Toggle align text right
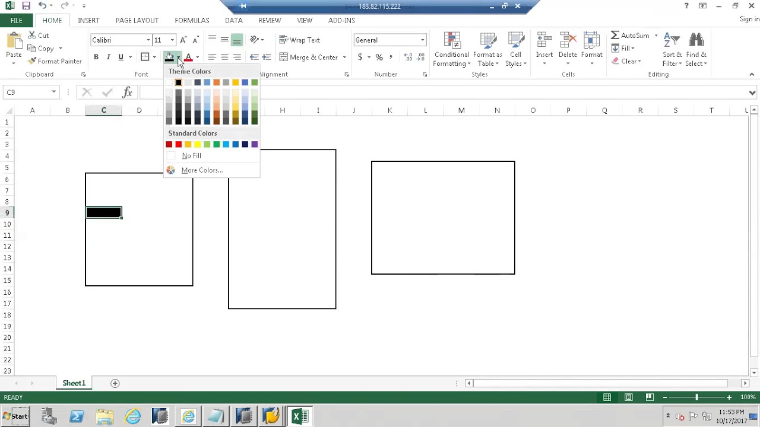Image resolution: width=760 pixels, height=427 pixels. 237,58
